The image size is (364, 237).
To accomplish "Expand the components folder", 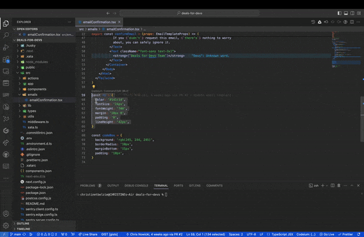I will [x=20, y=89].
